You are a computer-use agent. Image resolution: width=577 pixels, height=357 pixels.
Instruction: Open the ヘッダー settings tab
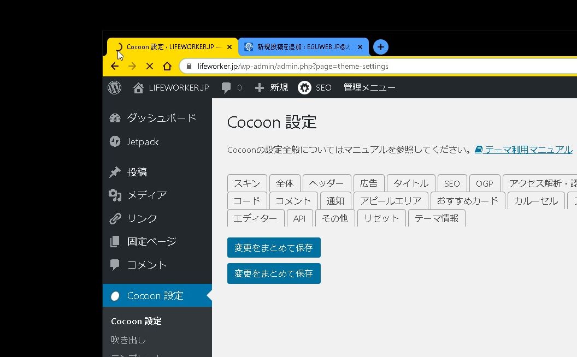327,183
